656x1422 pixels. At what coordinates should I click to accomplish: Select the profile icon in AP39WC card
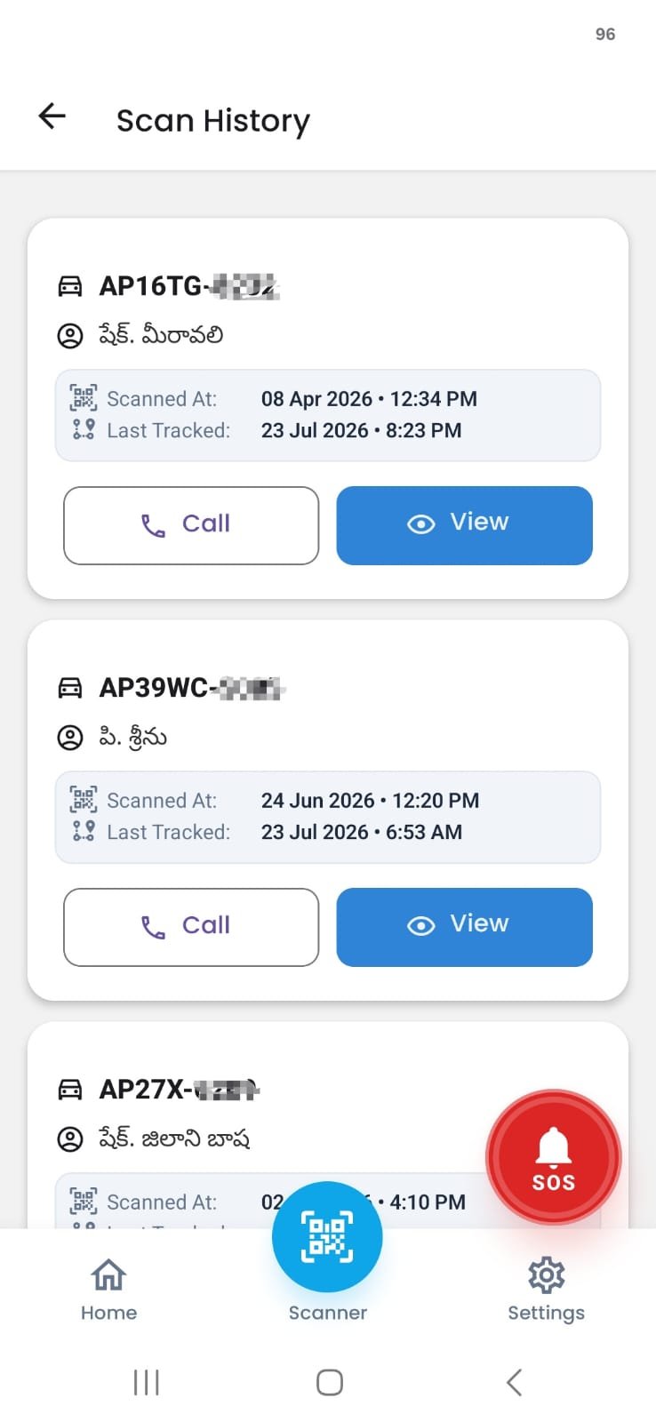point(70,738)
